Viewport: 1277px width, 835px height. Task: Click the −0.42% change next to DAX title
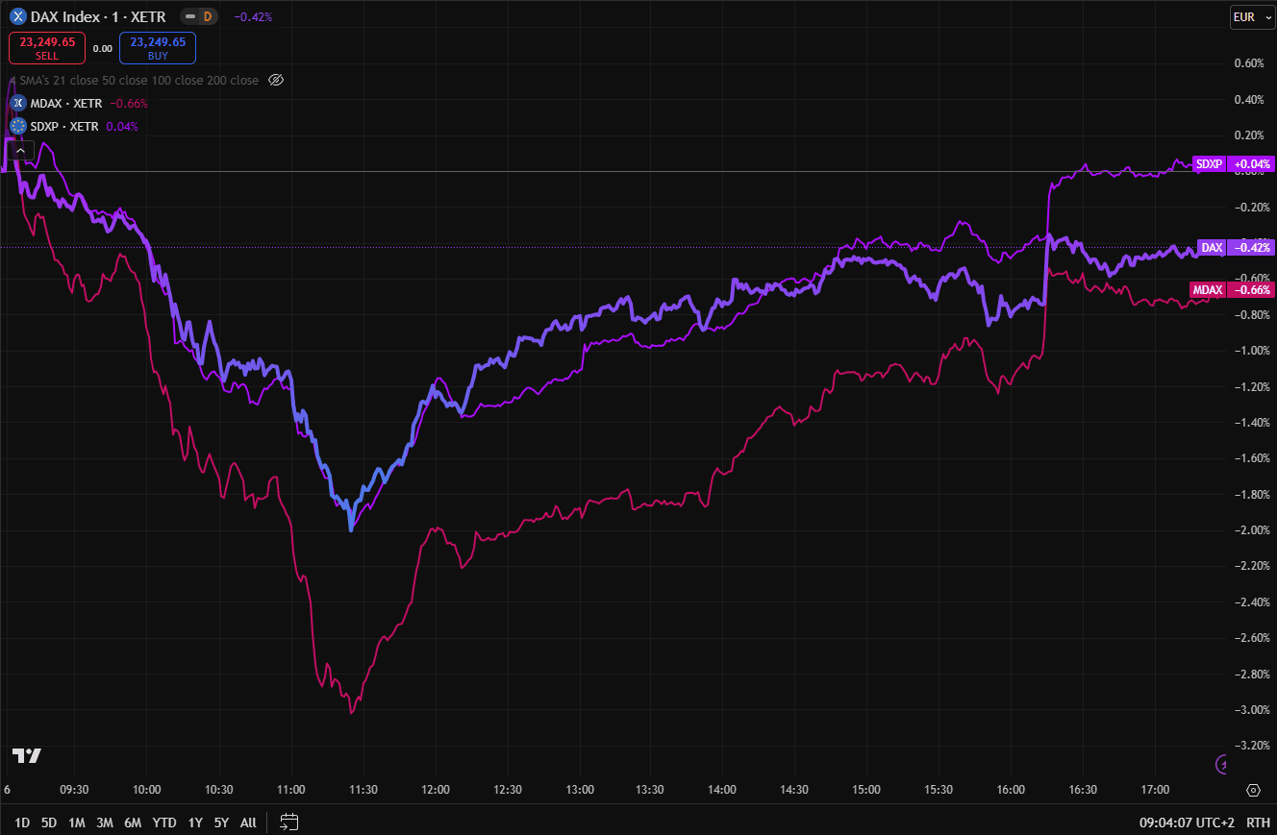click(x=253, y=16)
